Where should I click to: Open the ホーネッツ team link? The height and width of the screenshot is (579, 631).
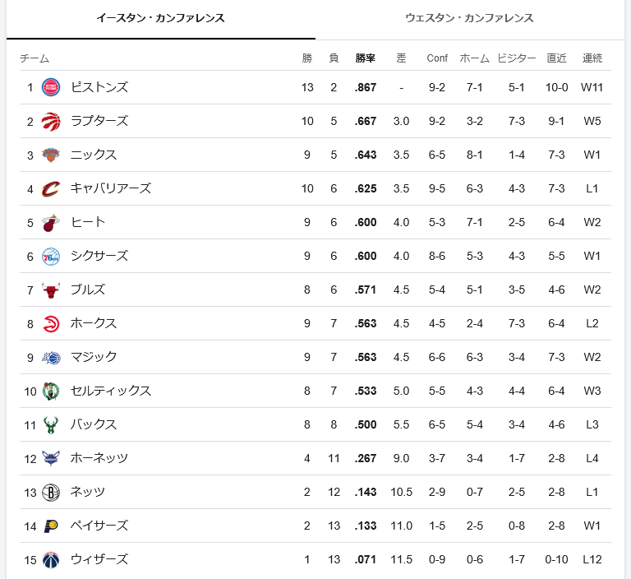pos(99,458)
